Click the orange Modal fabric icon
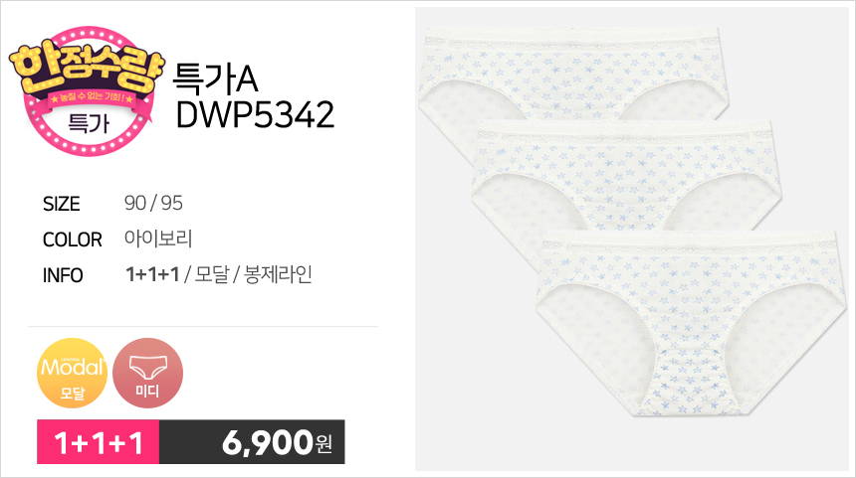 (x=72, y=373)
